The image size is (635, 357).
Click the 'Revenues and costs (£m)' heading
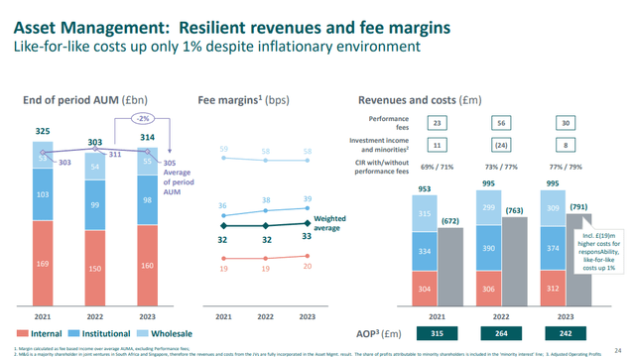(420, 100)
